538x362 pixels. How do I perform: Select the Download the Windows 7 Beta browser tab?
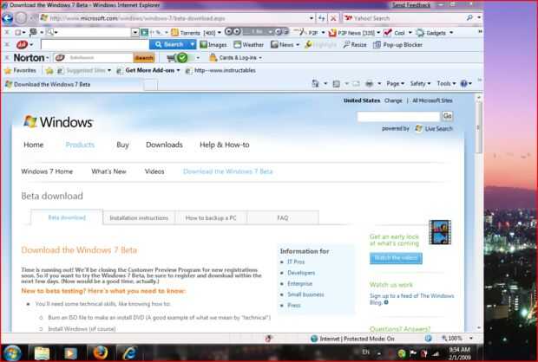coord(72,84)
